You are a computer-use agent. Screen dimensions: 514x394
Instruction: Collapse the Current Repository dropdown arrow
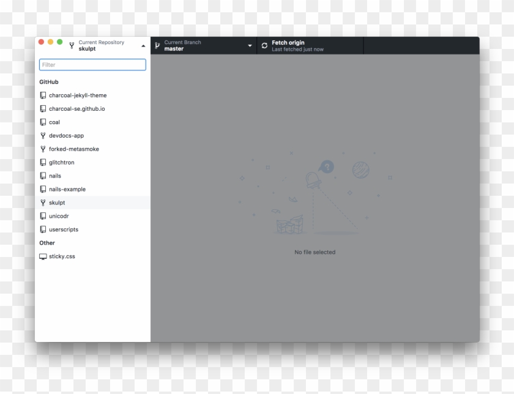[143, 46]
